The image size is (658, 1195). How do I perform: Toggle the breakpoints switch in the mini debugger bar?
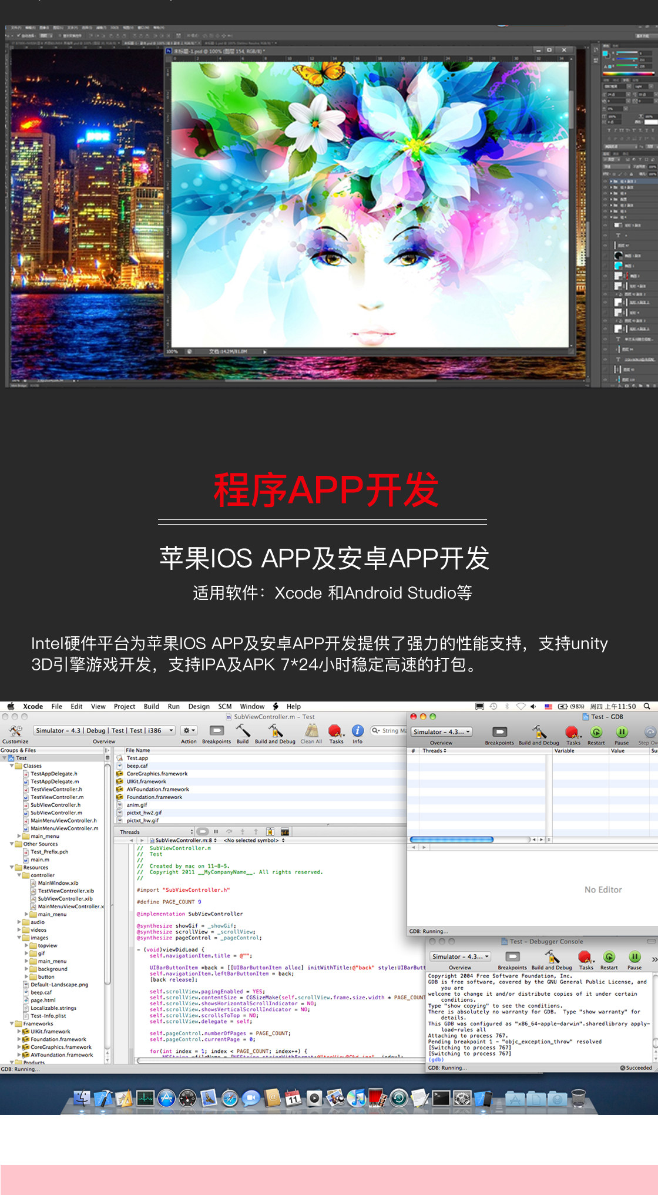click(x=203, y=831)
